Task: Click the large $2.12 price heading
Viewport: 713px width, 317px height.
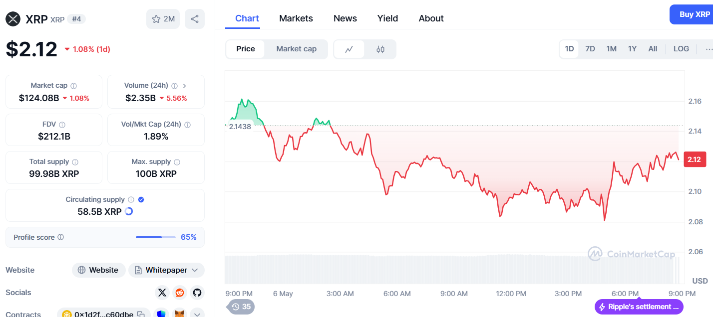Action: pos(31,49)
